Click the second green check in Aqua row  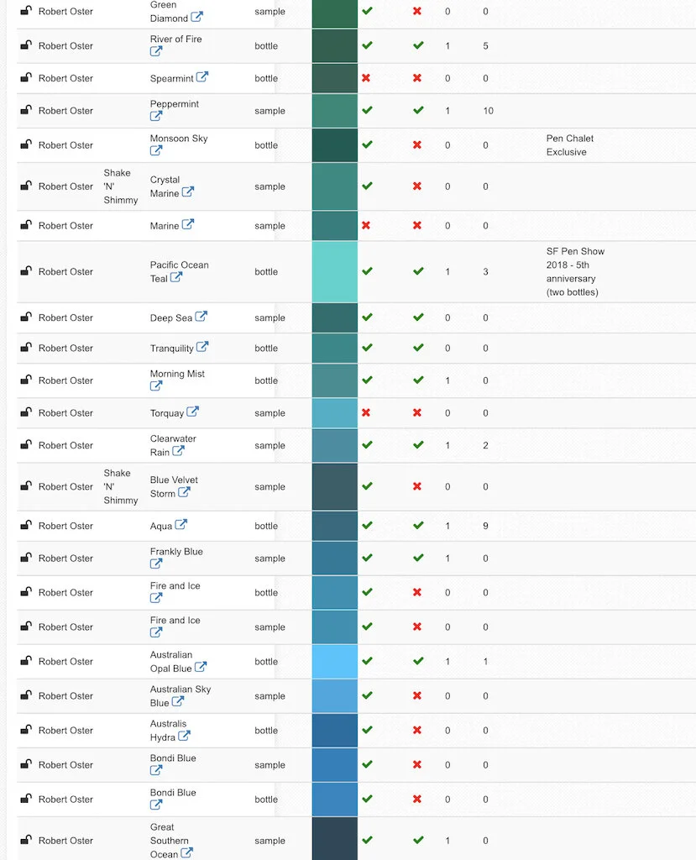418,526
